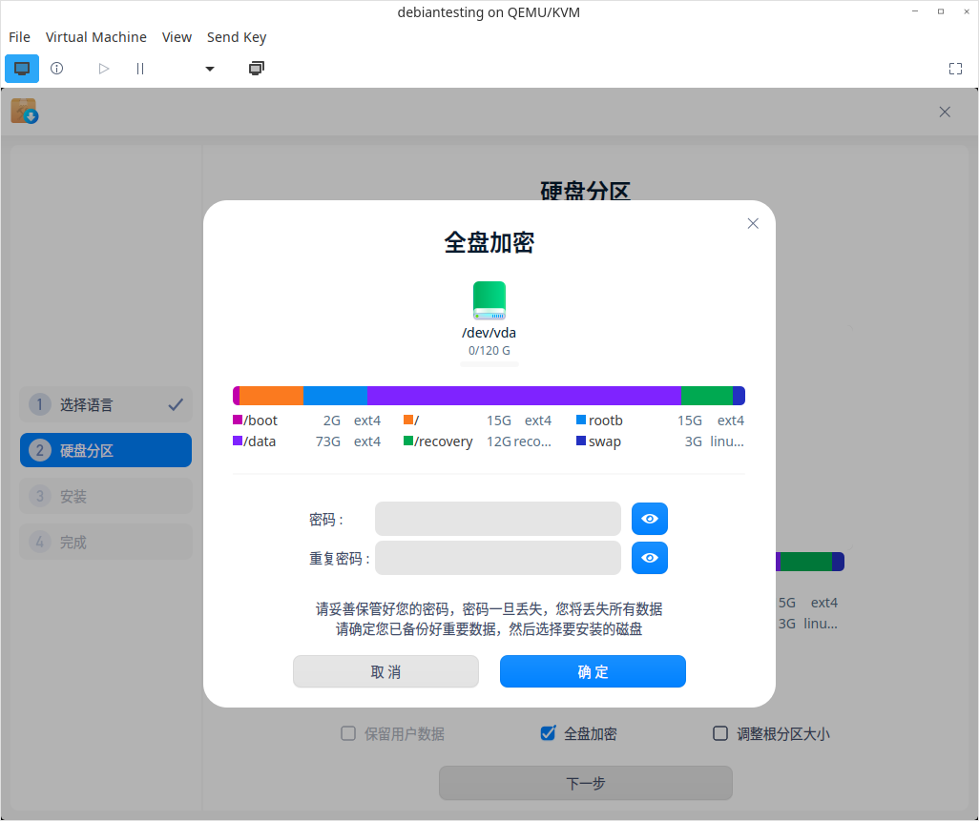Show repeated password with eye next to 重复密码
The height and width of the screenshot is (821, 979).
click(x=650, y=558)
